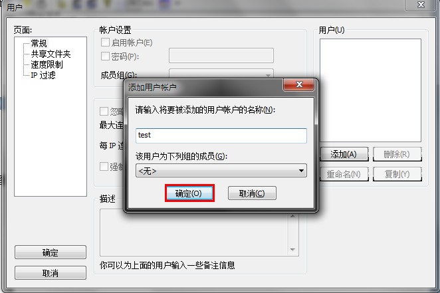The width and height of the screenshot is (440, 293).
Task: Select 共享文件夹 page in the tree
Action: [x=51, y=54]
